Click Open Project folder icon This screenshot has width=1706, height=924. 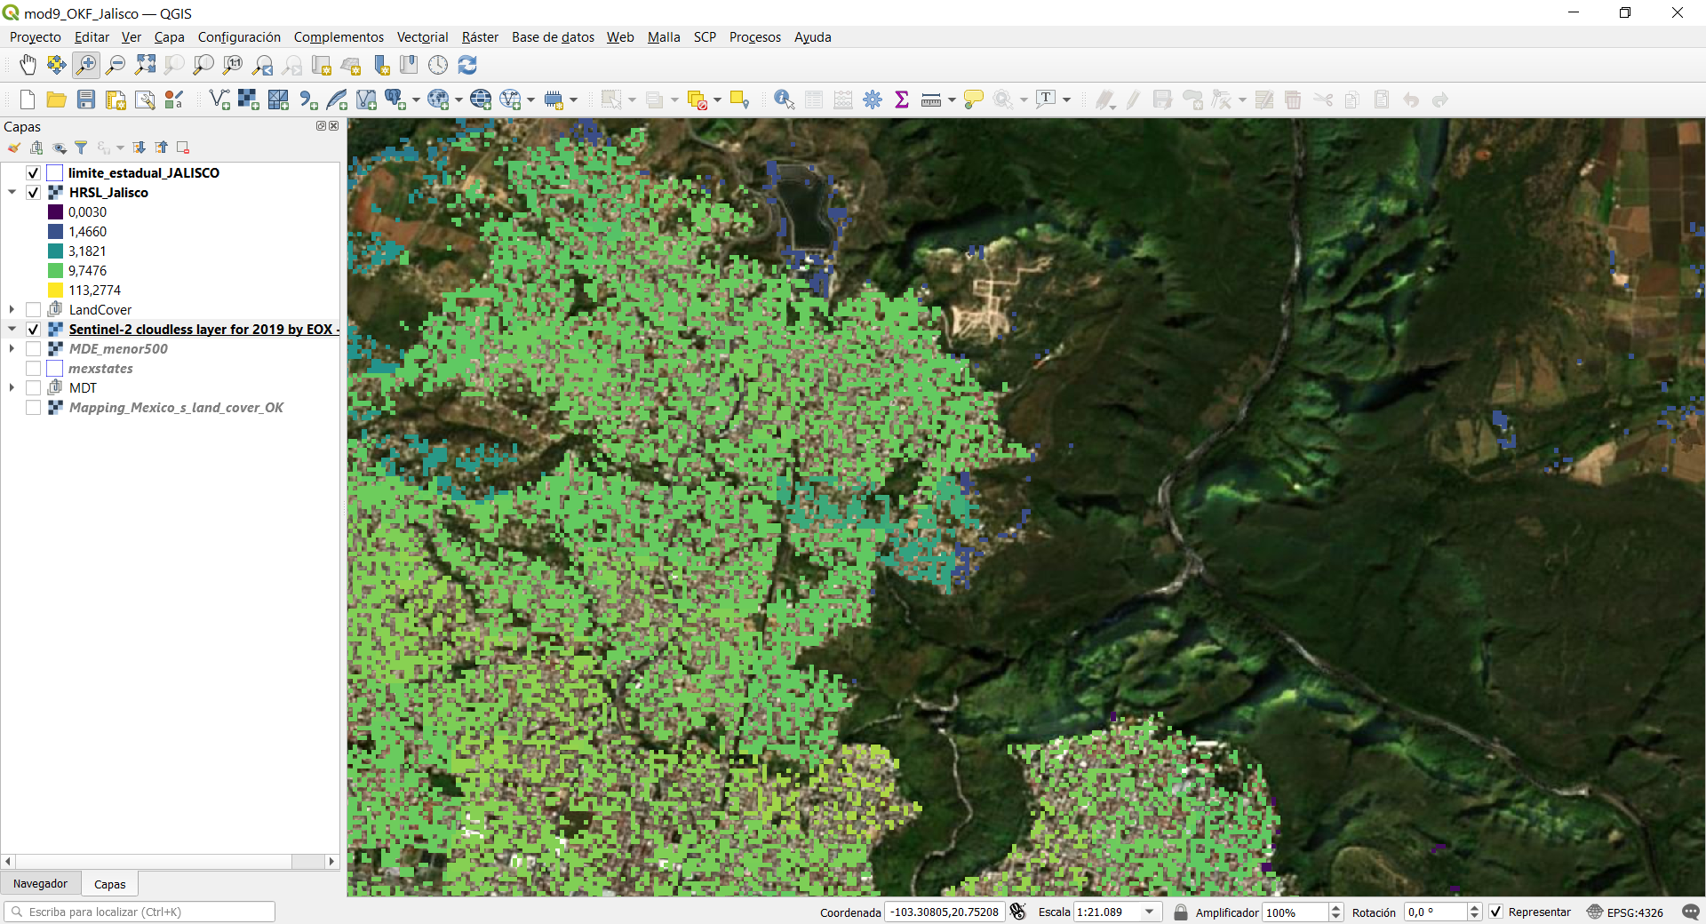[x=57, y=100]
